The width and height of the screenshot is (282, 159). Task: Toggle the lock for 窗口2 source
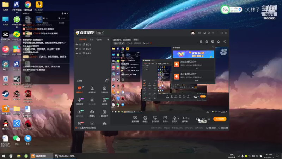80,45
